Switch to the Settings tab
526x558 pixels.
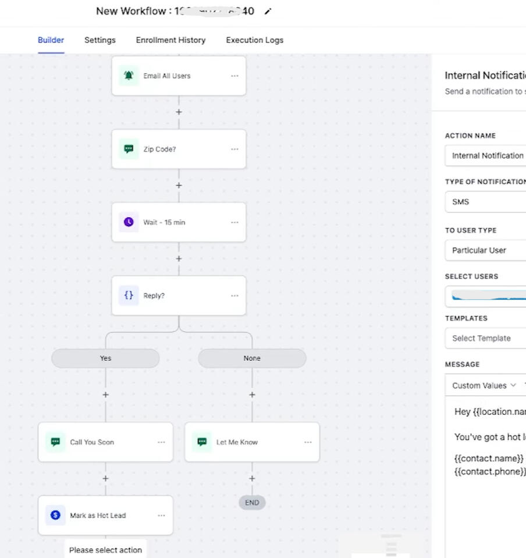(99, 40)
